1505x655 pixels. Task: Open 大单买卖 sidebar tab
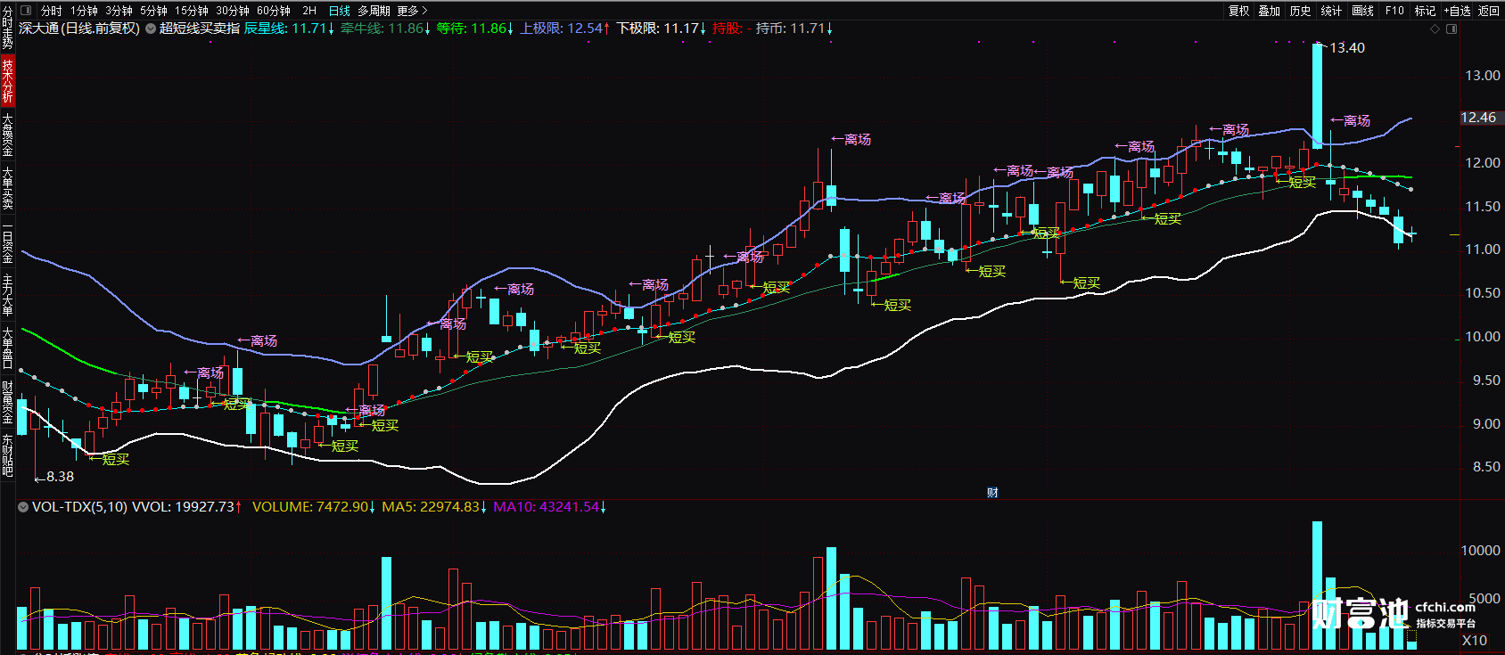(7, 188)
